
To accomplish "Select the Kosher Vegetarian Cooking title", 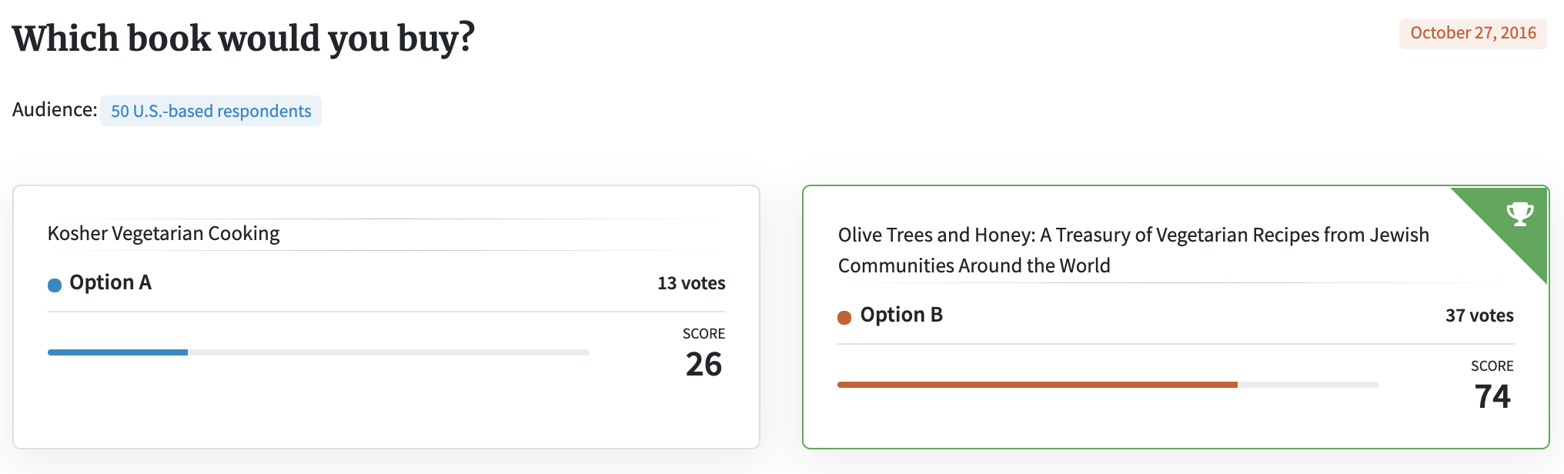I will 163,233.
